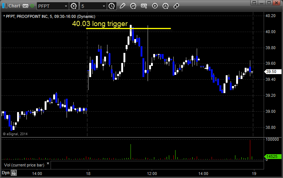
Task: Open the studies chart-line menu
Action: (x=133, y=6)
